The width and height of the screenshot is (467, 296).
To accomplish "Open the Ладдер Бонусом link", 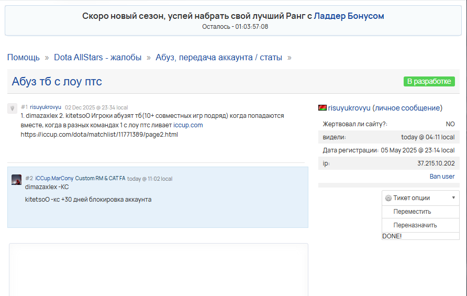I will (x=349, y=16).
